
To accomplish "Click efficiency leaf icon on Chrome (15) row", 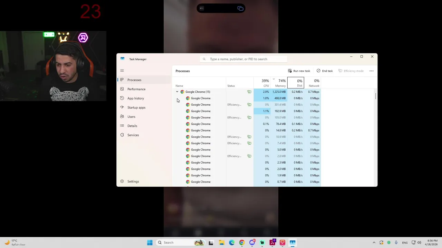I will pos(249,92).
